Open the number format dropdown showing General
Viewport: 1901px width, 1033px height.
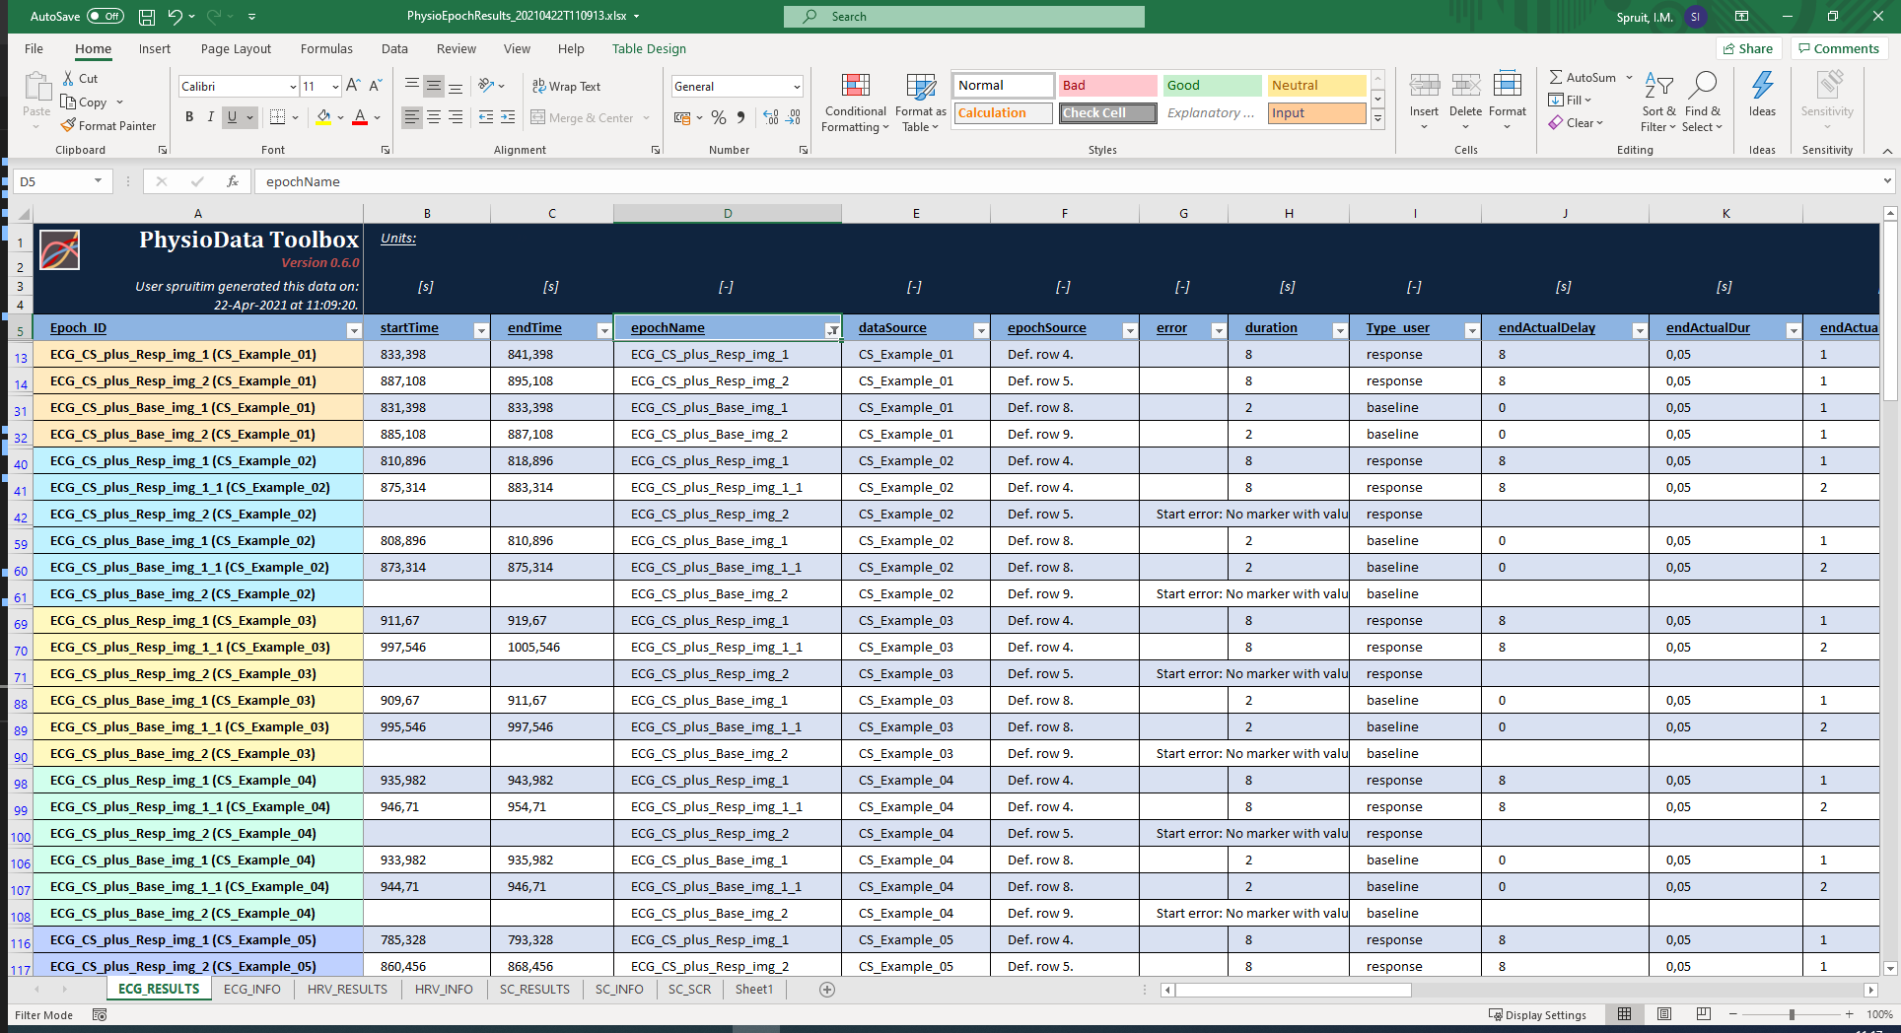pos(795,86)
